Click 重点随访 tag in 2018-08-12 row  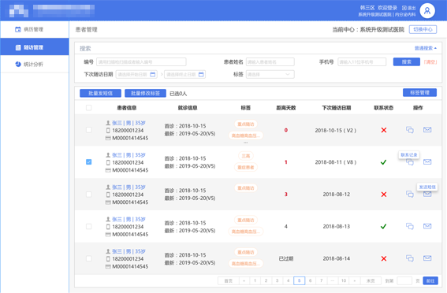(246, 188)
